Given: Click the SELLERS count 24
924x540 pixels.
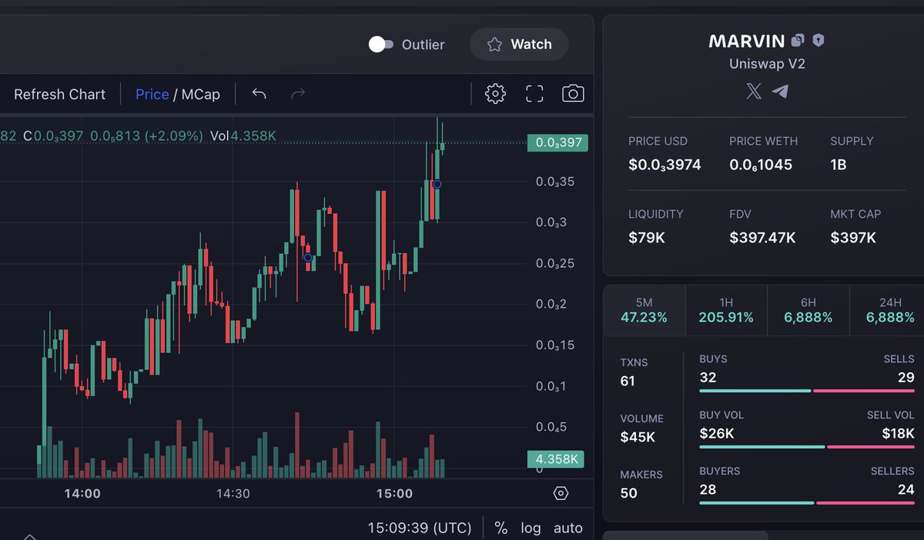Looking at the screenshot, I should pyautogui.click(x=906, y=489).
